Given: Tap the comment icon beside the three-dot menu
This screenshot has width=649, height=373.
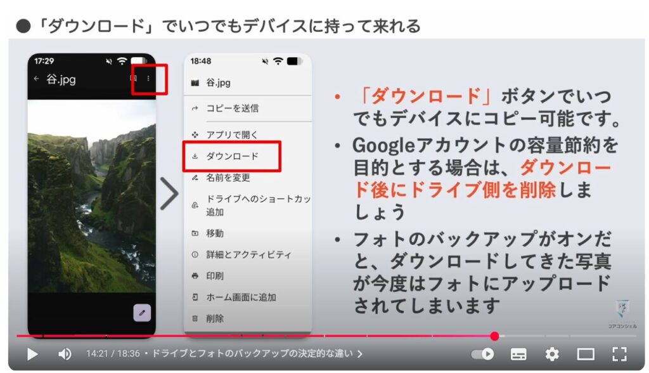Looking at the screenshot, I should point(133,78).
